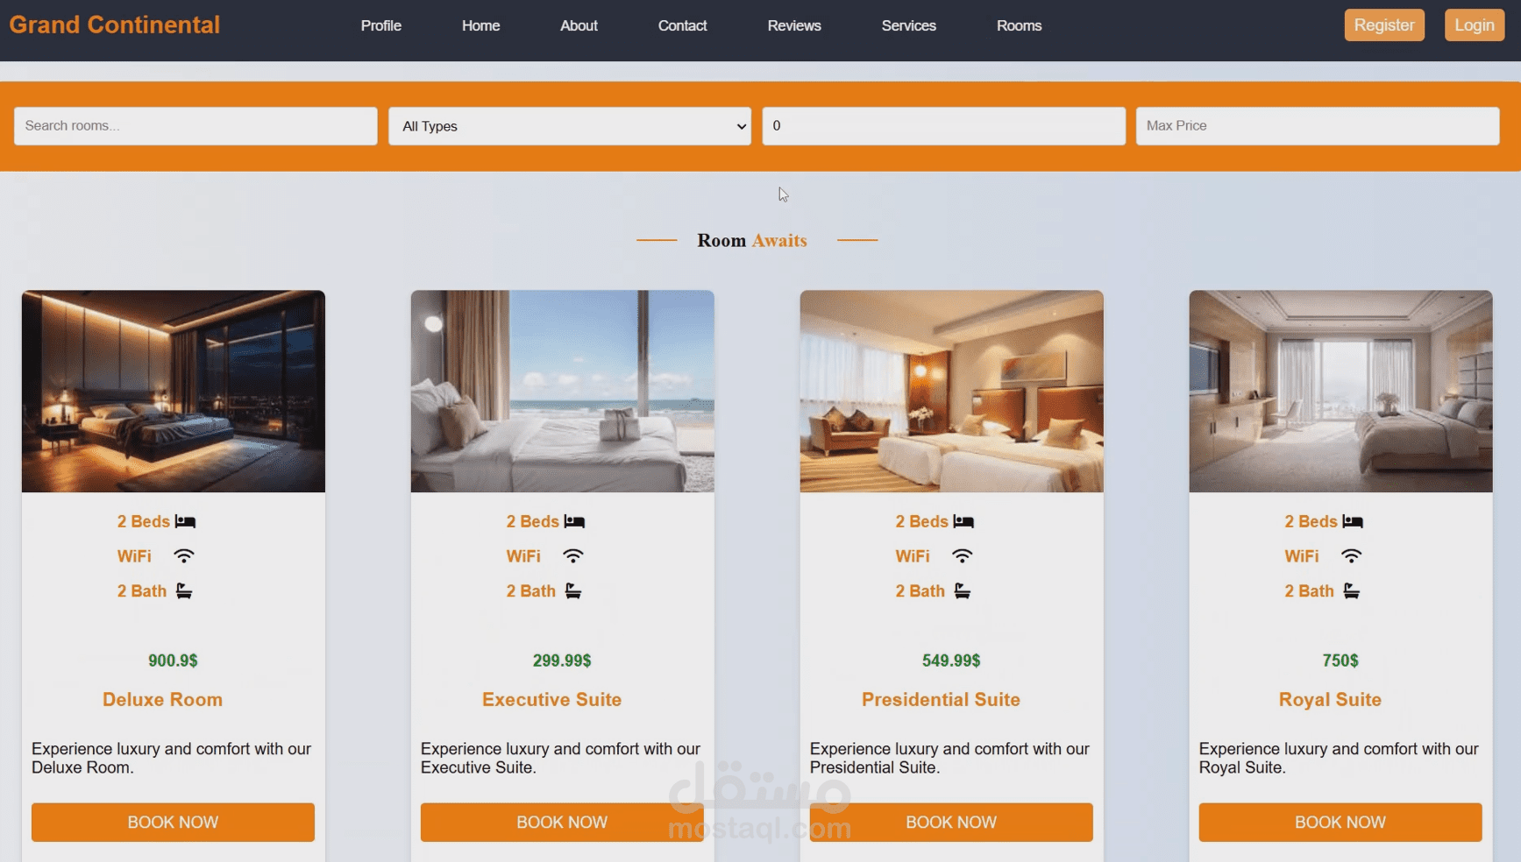The height and width of the screenshot is (862, 1521).
Task: Click the bed icon on Royal Suite card
Action: (x=1353, y=521)
